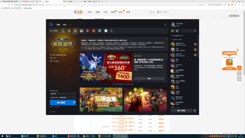Open the forums link in sidebar
The width and height of the screenshot is (245, 138).
[54, 58]
